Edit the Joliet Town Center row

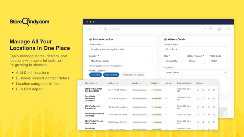click(198, 107)
